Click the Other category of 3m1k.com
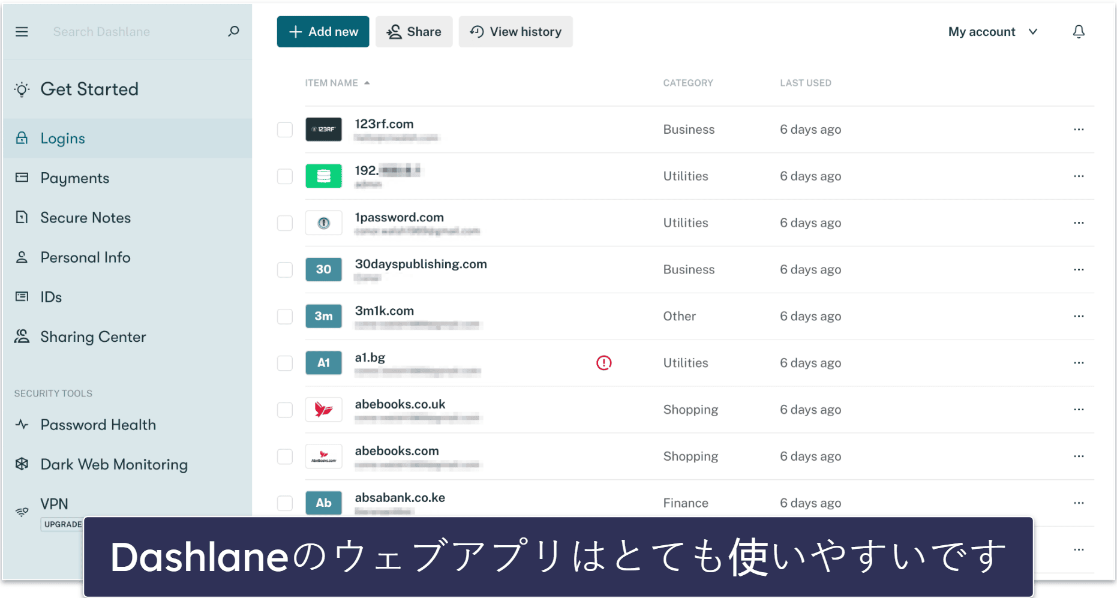This screenshot has height=598, width=1117. [679, 316]
